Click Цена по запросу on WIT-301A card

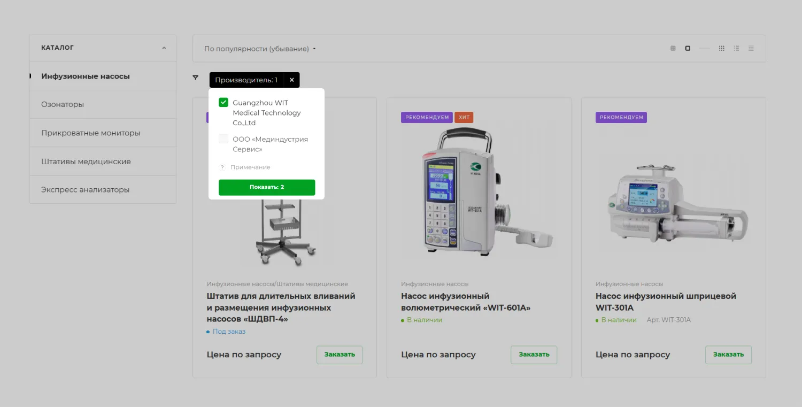(x=633, y=355)
